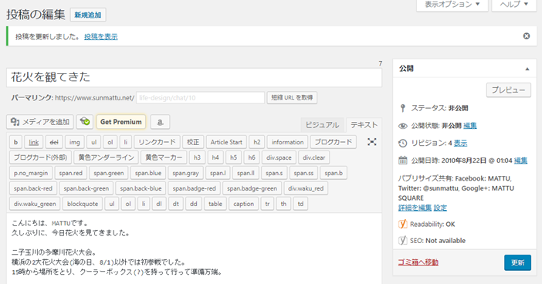This screenshot has height=284, width=542.
Task: Click div.waku_red quicktag button
Action: 306,188
